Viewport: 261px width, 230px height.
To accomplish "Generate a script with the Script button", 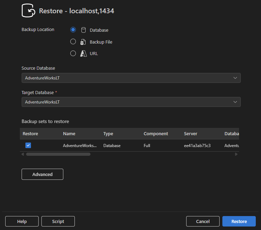I will click(x=58, y=221).
